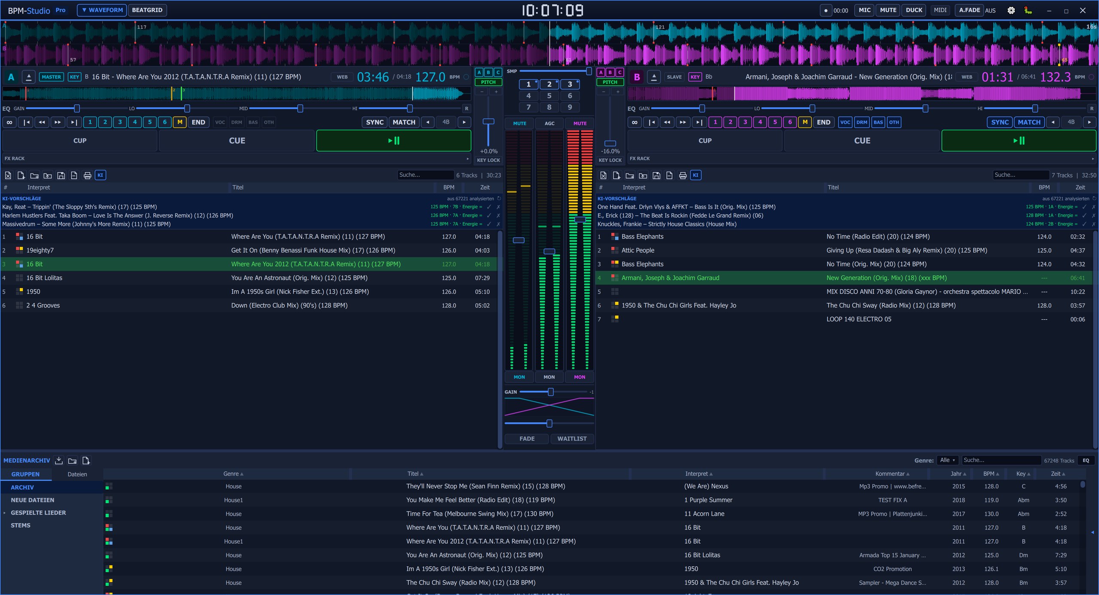This screenshot has height=595, width=1099.
Task: Click SYNC on deck B
Action: tap(1000, 122)
